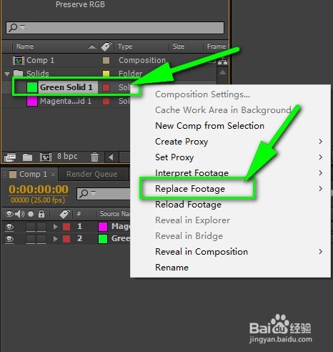This screenshot has width=333, height=352.
Task: Expand layer 1 properties triangle
Action: [x=55, y=227]
